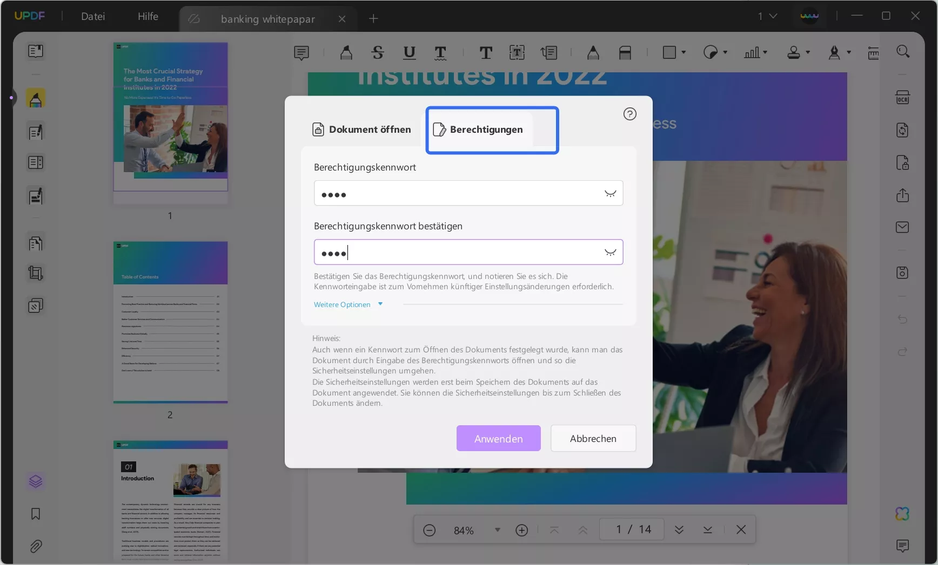Select the Text Comment (T) tool

click(486, 53)
